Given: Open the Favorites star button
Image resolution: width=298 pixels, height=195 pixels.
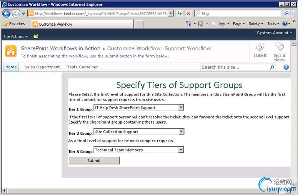Looking at the screenshot, I should (14, 24).
